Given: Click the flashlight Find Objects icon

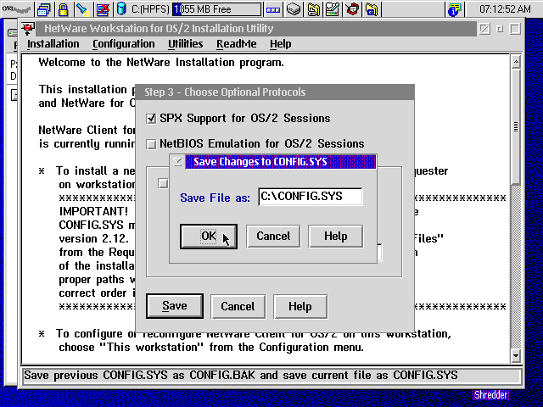Looking at the screenshot, I should 82,9.
